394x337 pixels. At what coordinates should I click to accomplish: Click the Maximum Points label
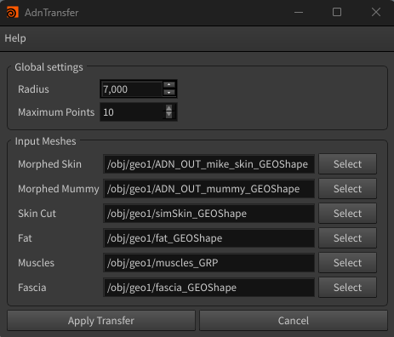click(x=56, y=112)
